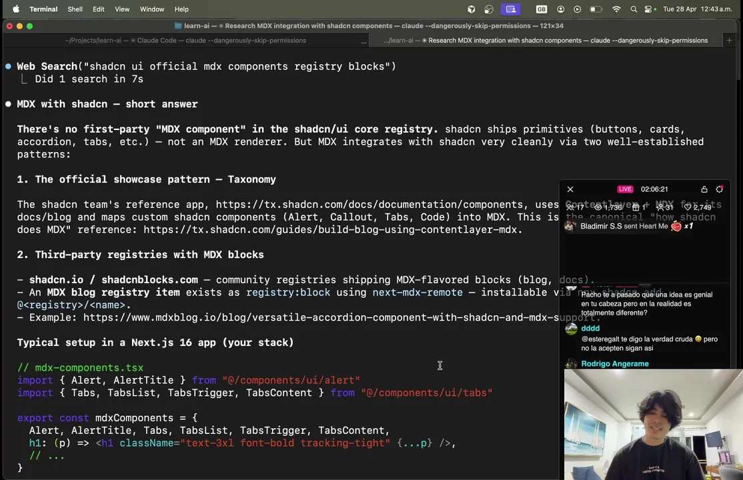743x480 pixels.
Task: Click the dddd chat username
Action: coord(590,328)
